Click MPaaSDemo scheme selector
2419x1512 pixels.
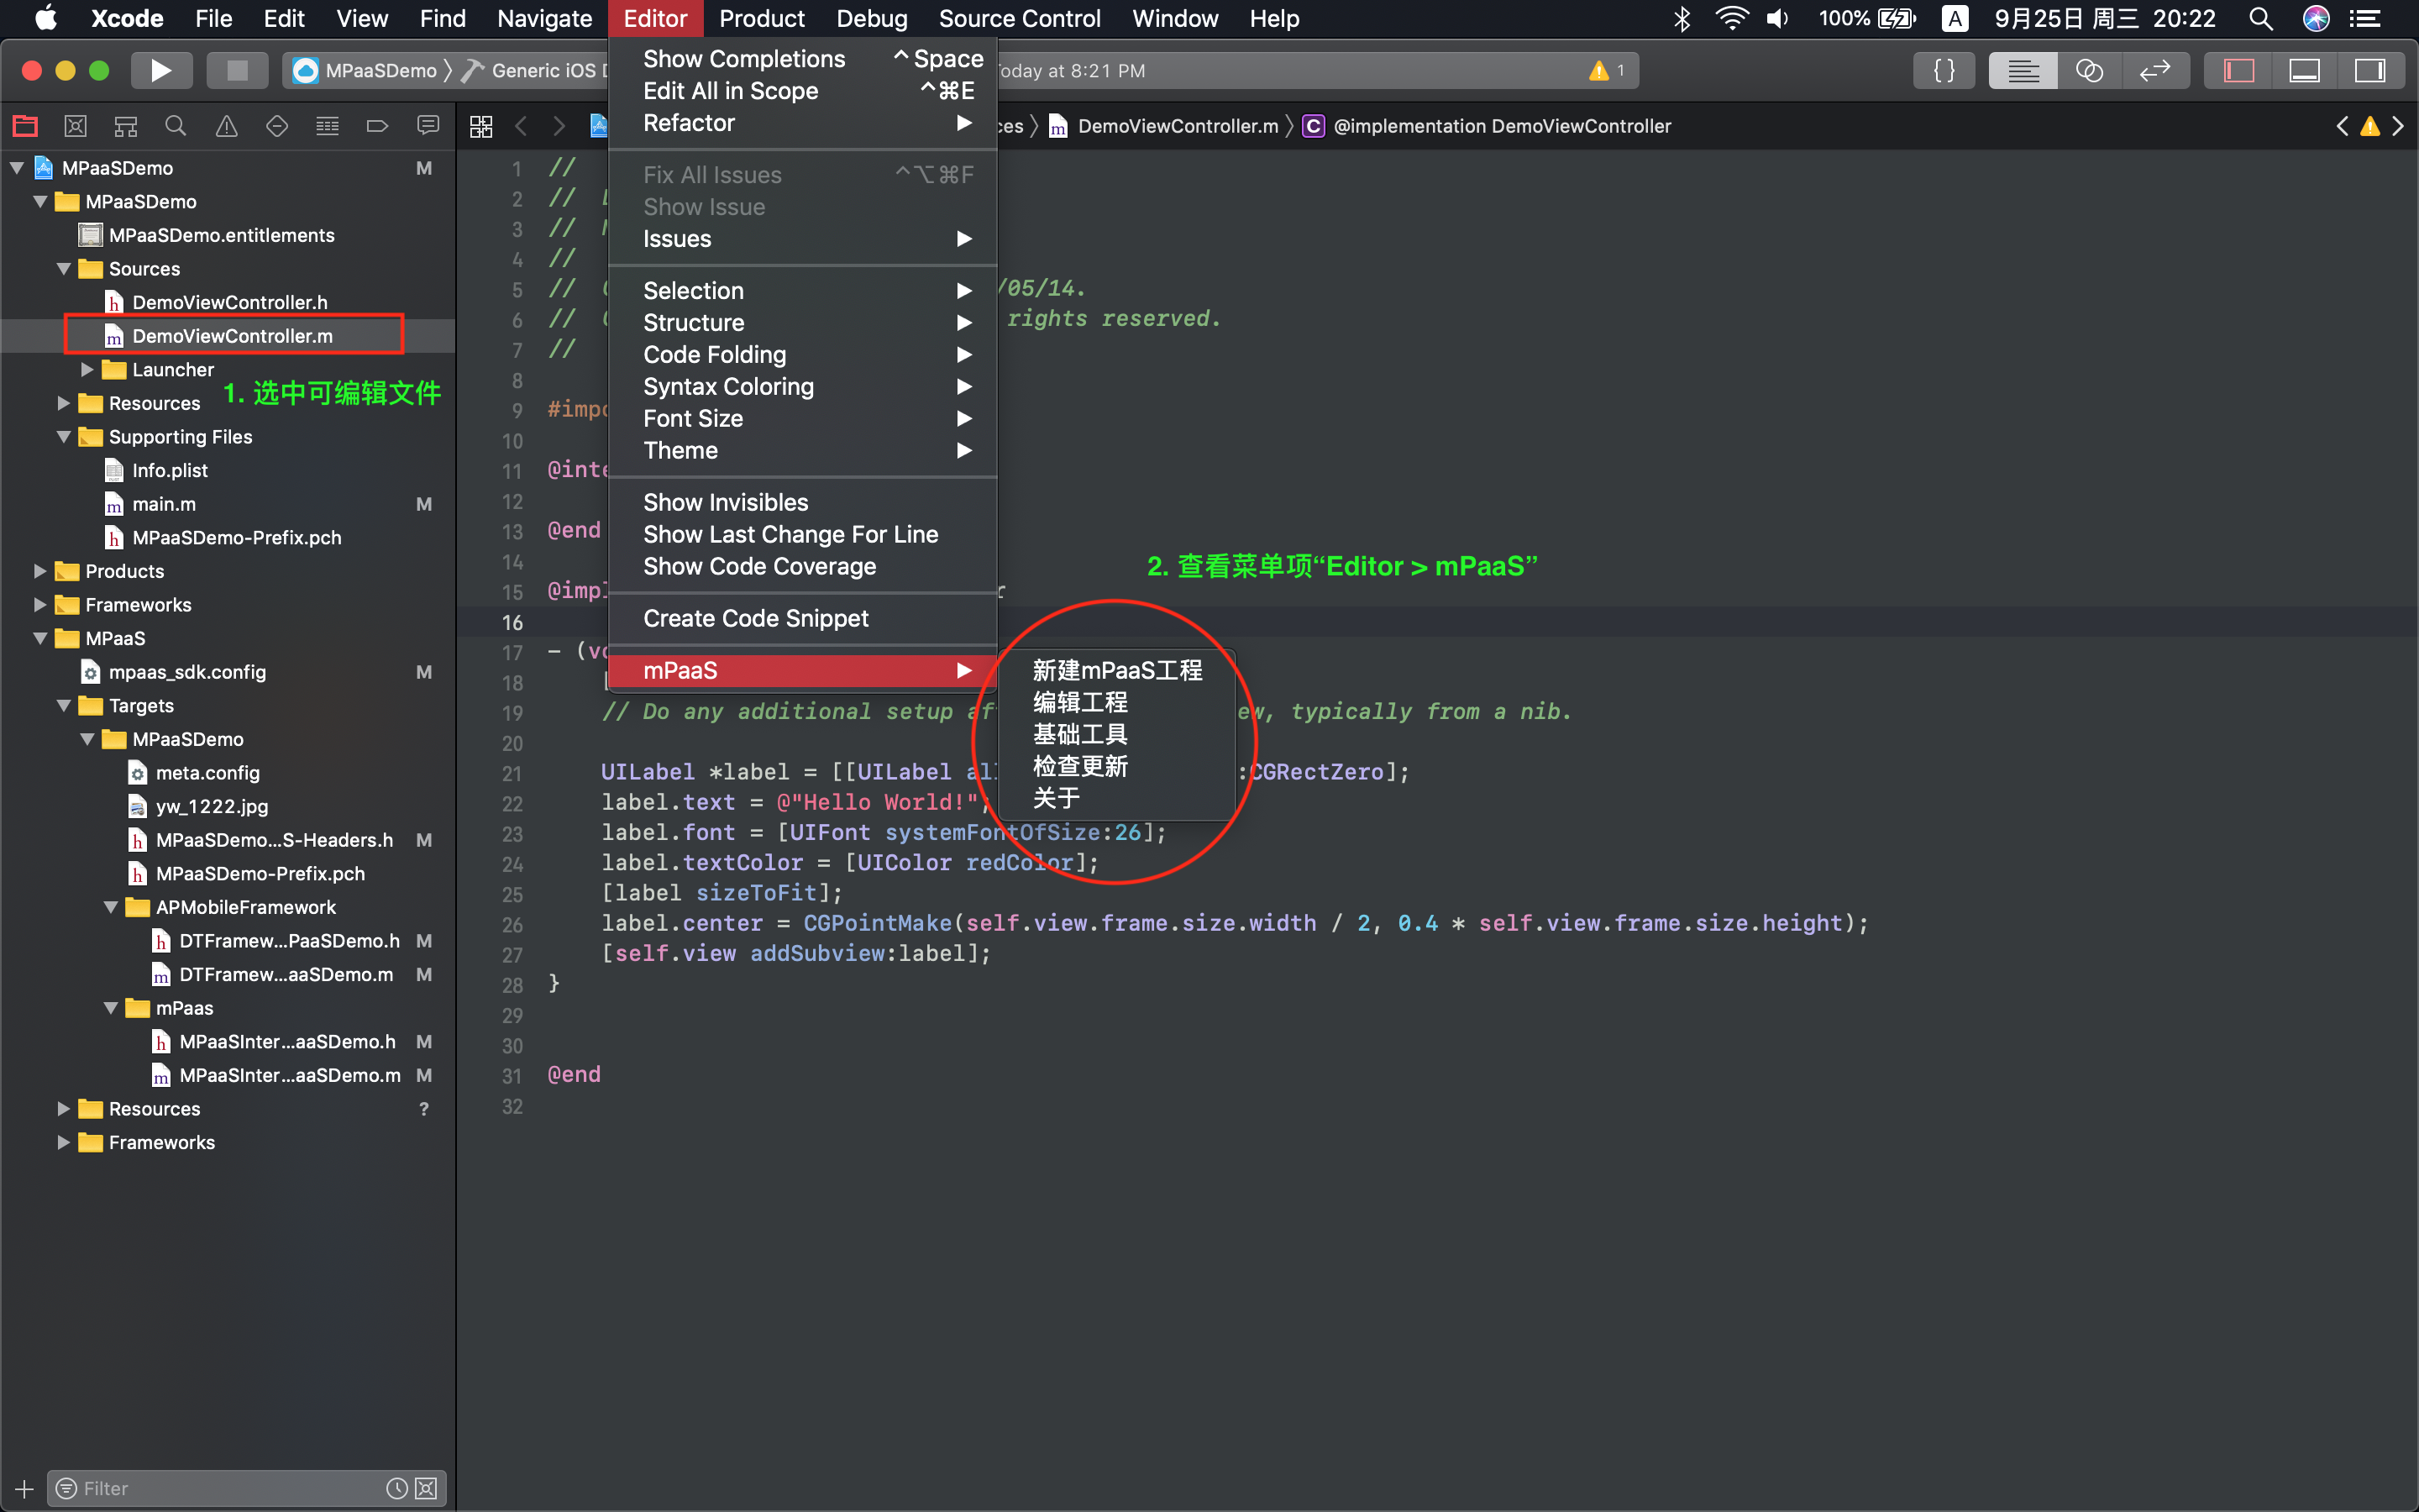(367, 70)
